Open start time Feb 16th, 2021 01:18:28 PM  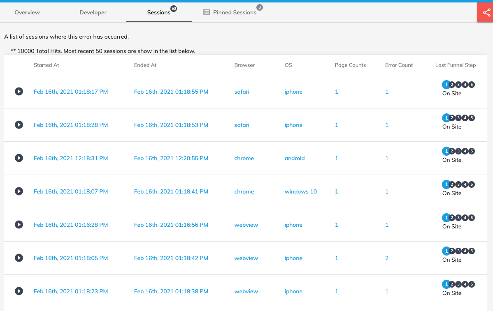tap(71, 125)
